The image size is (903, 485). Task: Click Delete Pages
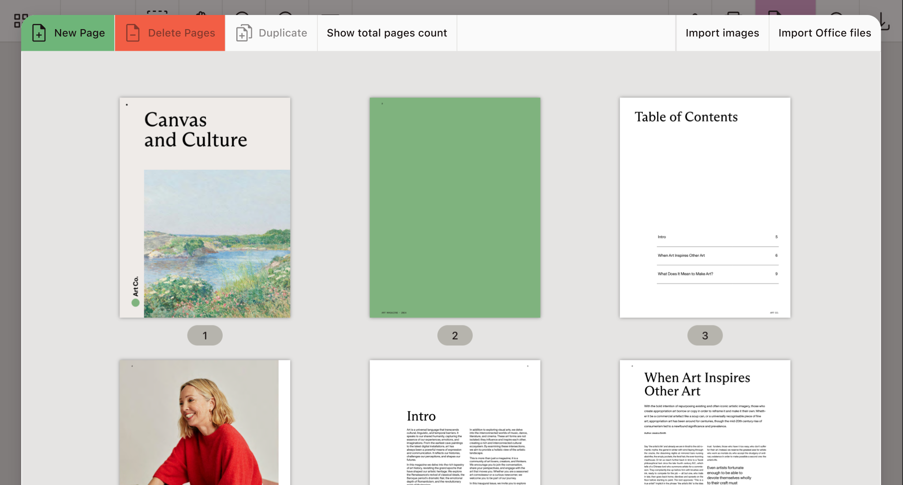[169, 33]
